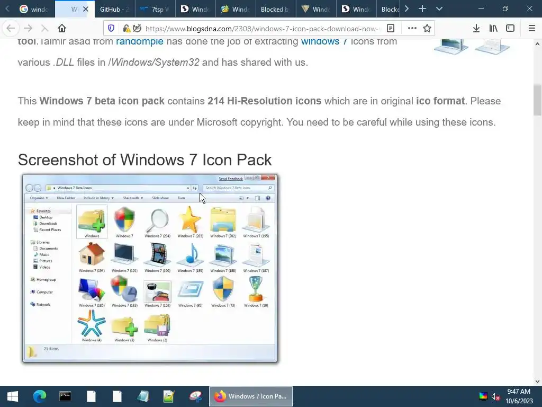Image resolution: width=542 pixels, height=407 pixels.
Task: Switch to the Wind tab with colorful paint icon
Action: (x=236, y=9)
